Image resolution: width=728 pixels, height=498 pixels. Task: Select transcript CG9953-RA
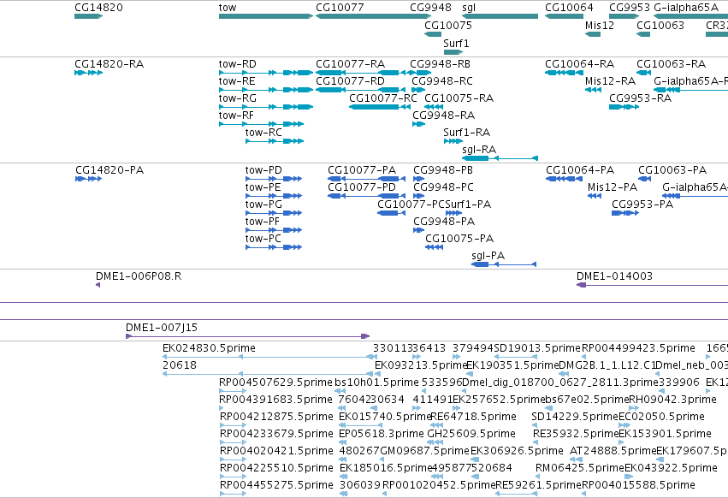pos(624,107)
